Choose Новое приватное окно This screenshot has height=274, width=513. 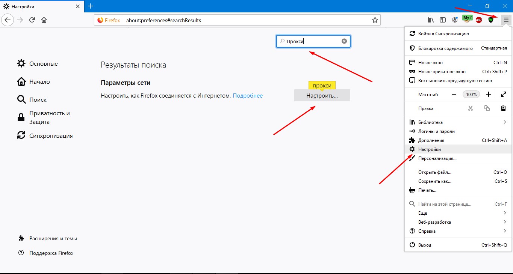click(x=458, y=72)
